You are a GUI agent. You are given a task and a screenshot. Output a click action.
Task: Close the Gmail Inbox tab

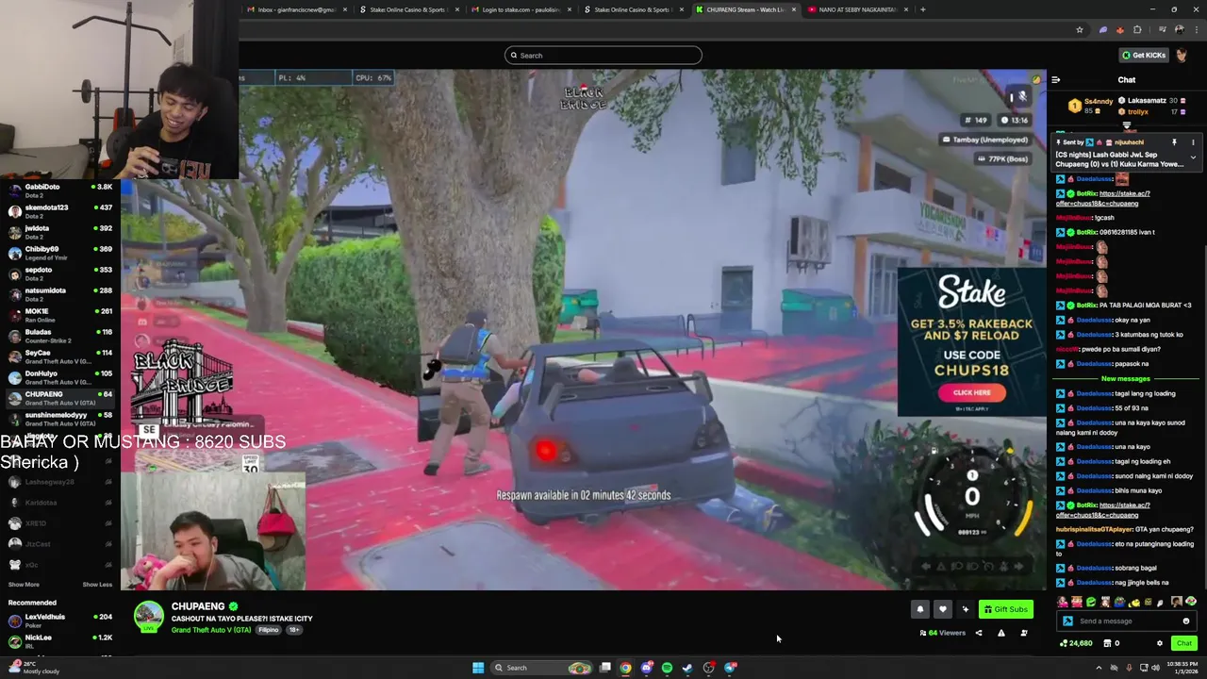coord(345,9)
